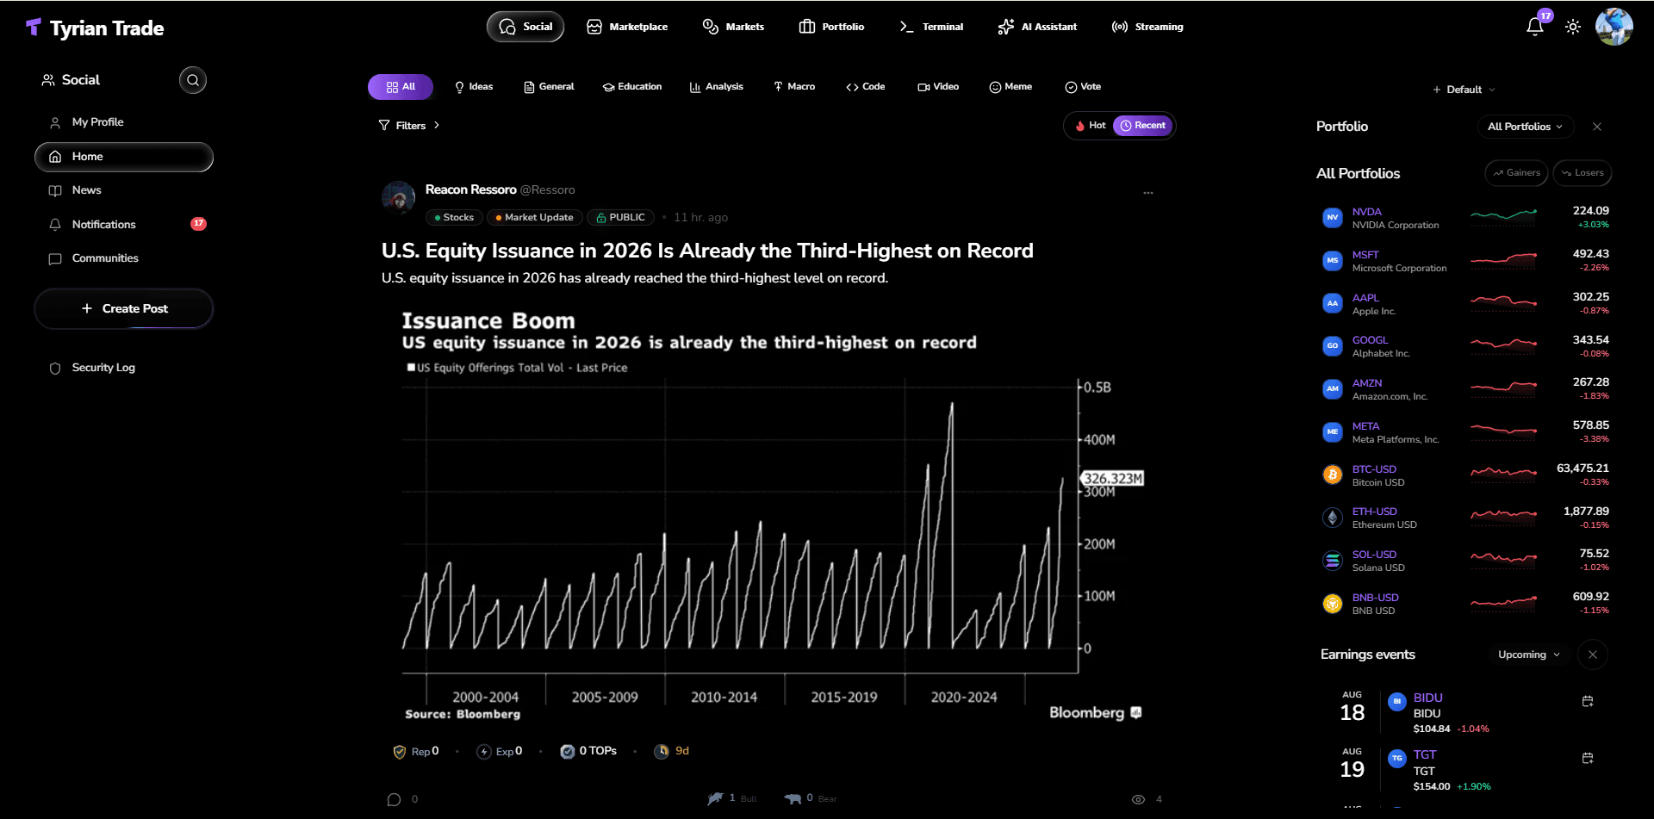
Task: Open Streaming in top navigation
Action: click(1147, 27)
